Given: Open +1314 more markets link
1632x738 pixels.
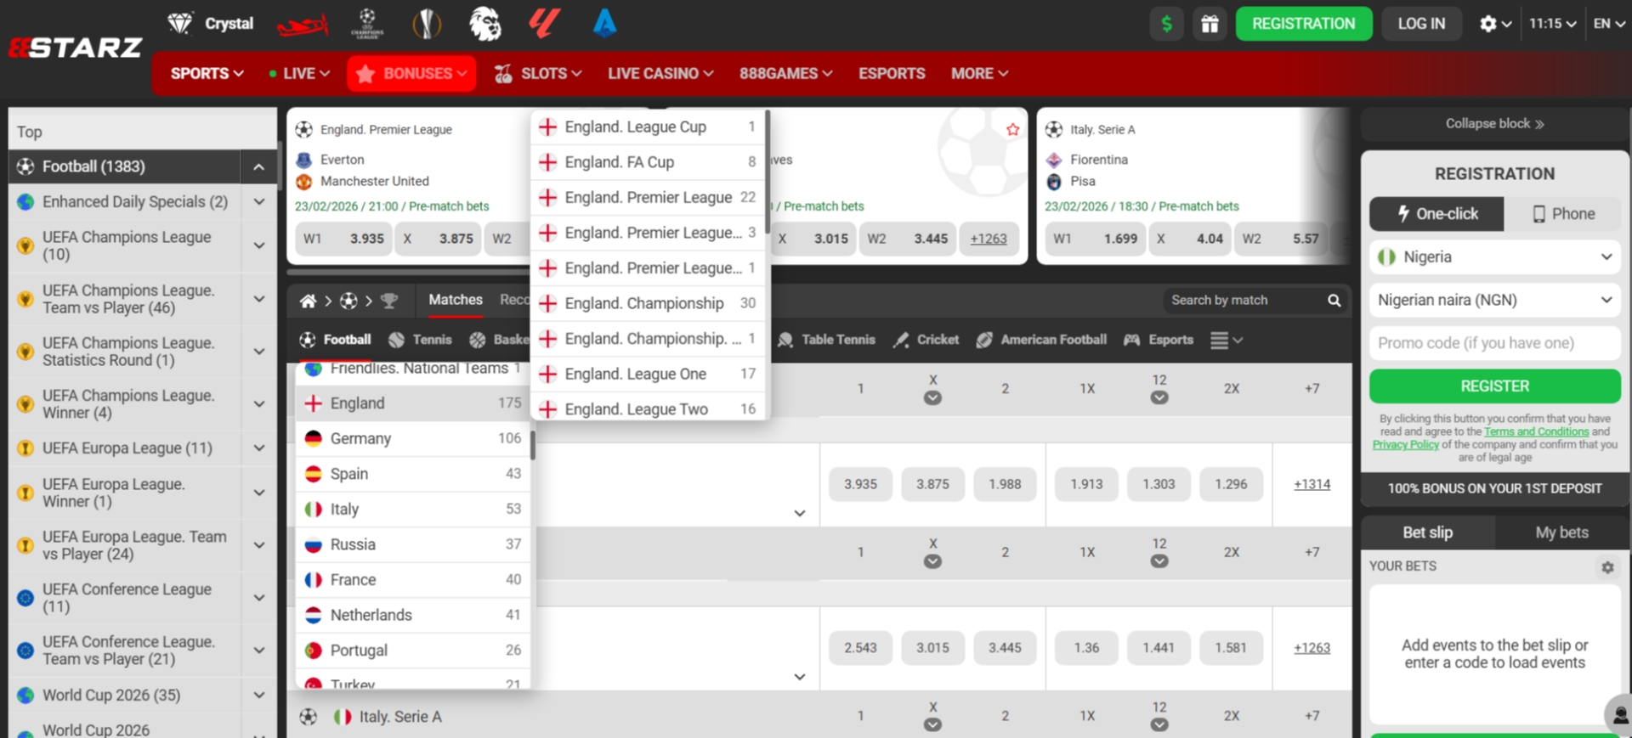Looking at the screenshot, I should [x=1312, y=484].
